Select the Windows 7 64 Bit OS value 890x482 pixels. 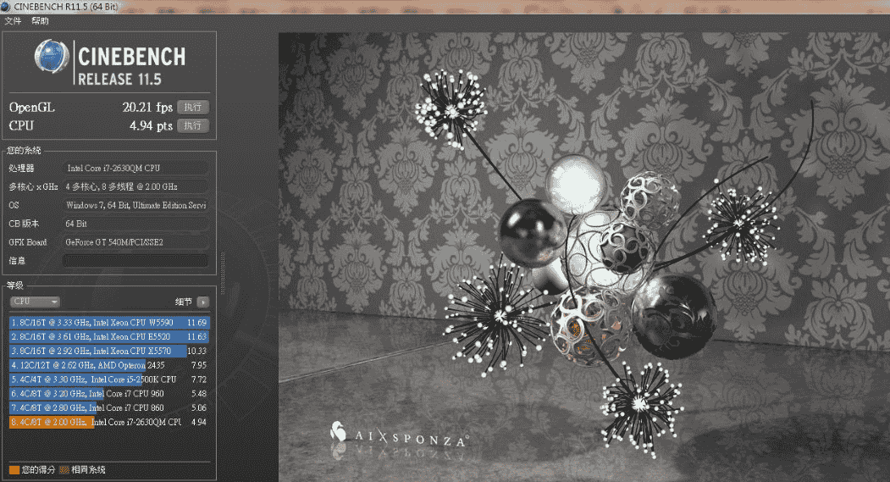point(135,205)
